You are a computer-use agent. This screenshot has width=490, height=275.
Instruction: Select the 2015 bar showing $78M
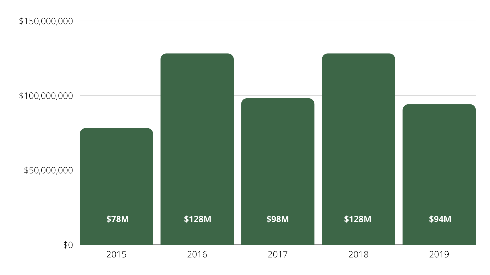point(116,178)
